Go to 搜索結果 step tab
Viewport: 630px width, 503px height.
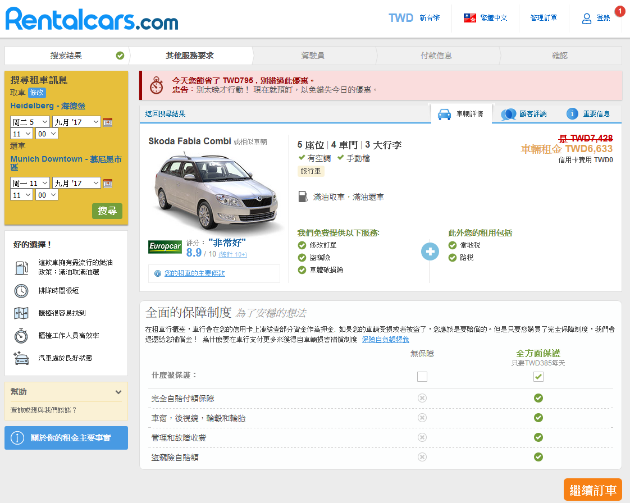pyautogui.click(x=66, y=56)
